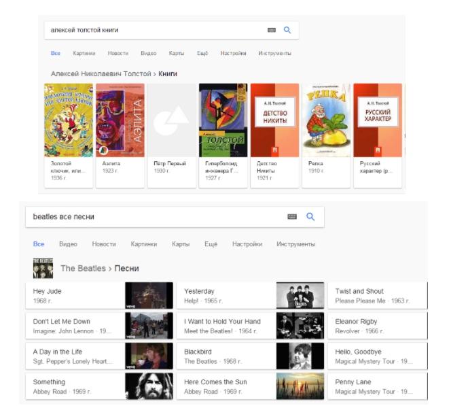Image resolution: width=451 pixels, height=406 pixels.
Task: Click the magnifier icon in Beatles search bar
Action: point(310,216)
